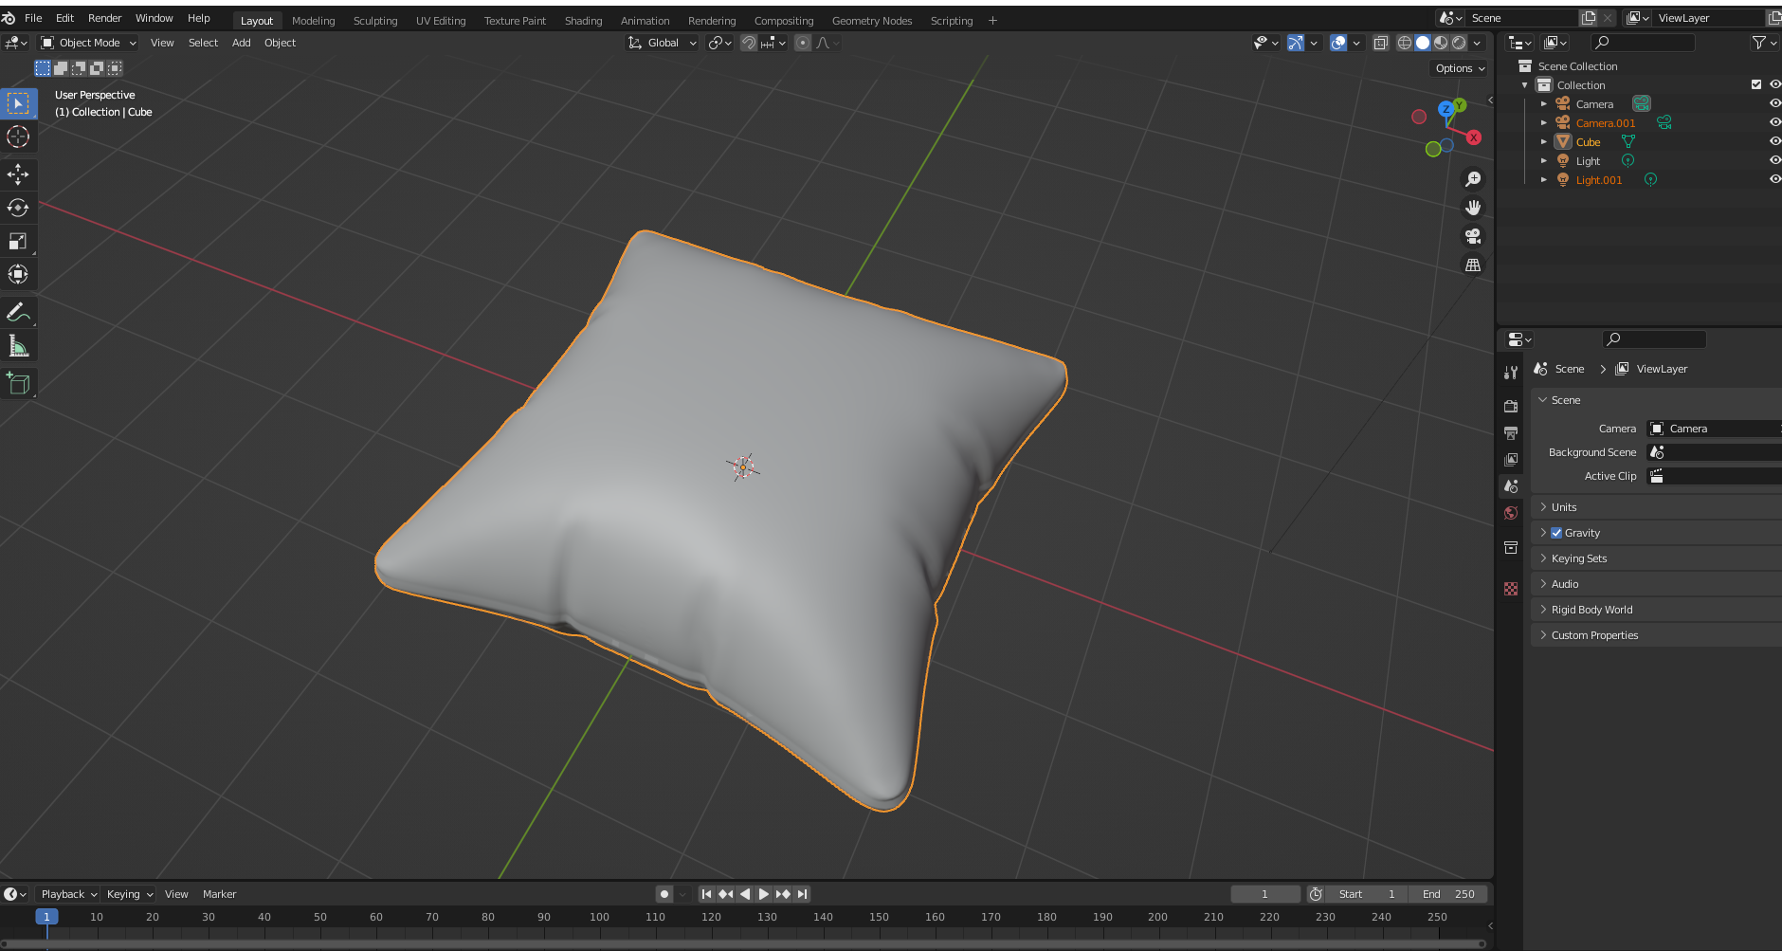Hide Light.001 using its eye icon
The image size is (1782, 951).
1774,179
